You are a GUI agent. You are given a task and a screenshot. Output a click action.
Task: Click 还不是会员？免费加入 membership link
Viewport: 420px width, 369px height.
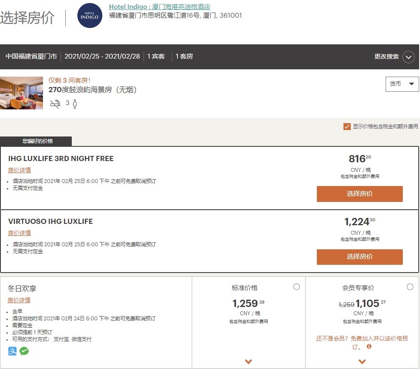pos(362,342)
